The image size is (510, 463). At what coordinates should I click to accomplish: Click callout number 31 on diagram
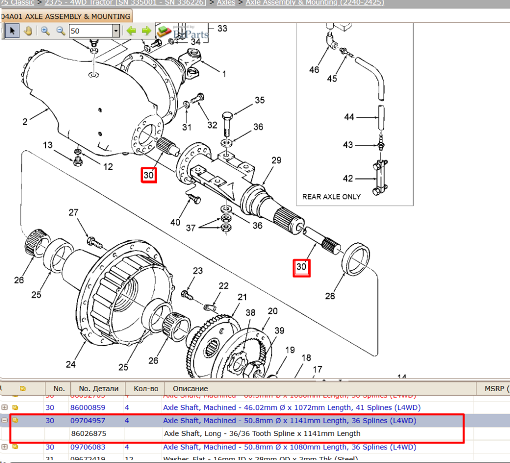pos(187,127)
